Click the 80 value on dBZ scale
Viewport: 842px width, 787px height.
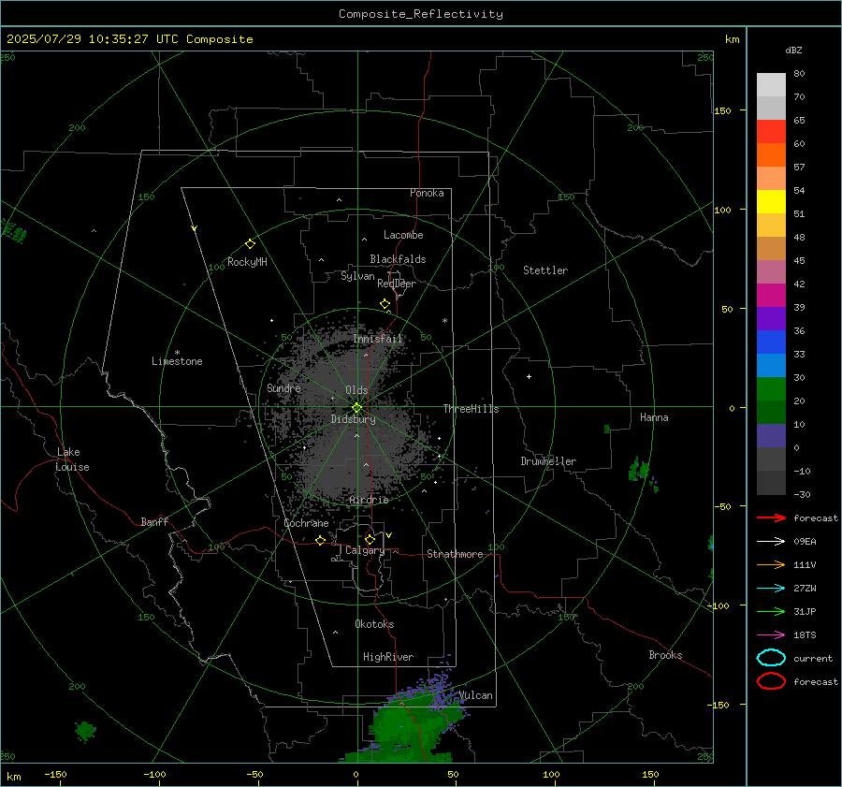pos(799,74)
